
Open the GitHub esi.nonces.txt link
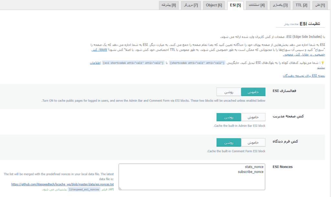coord(62,184)
